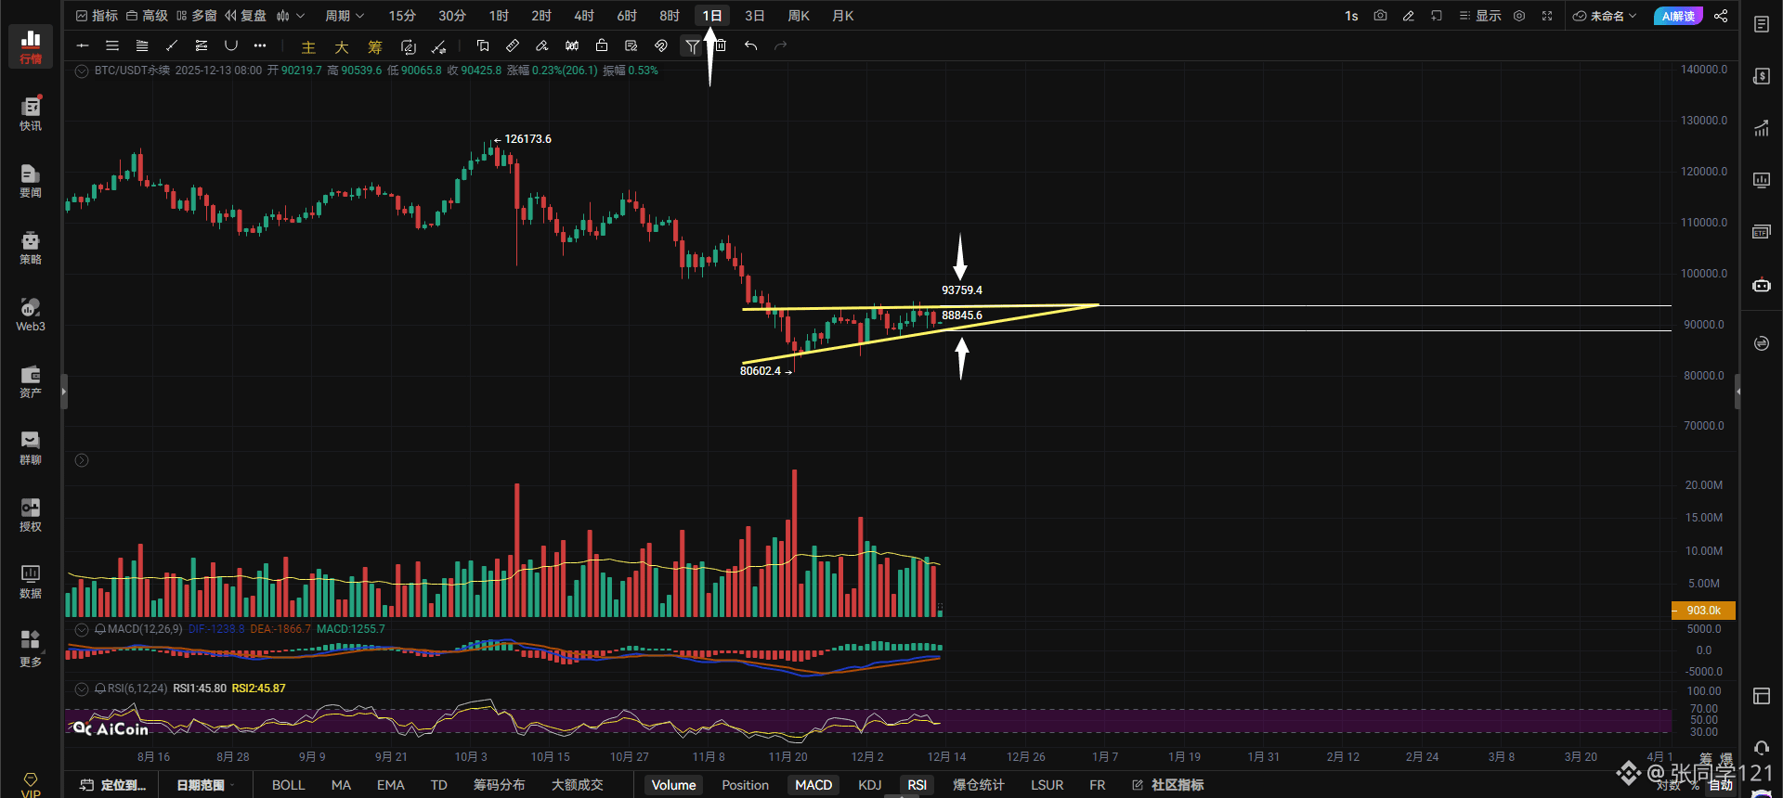Open the 行情 market sidebar section
1783x798 pixels.
[31, 46]
